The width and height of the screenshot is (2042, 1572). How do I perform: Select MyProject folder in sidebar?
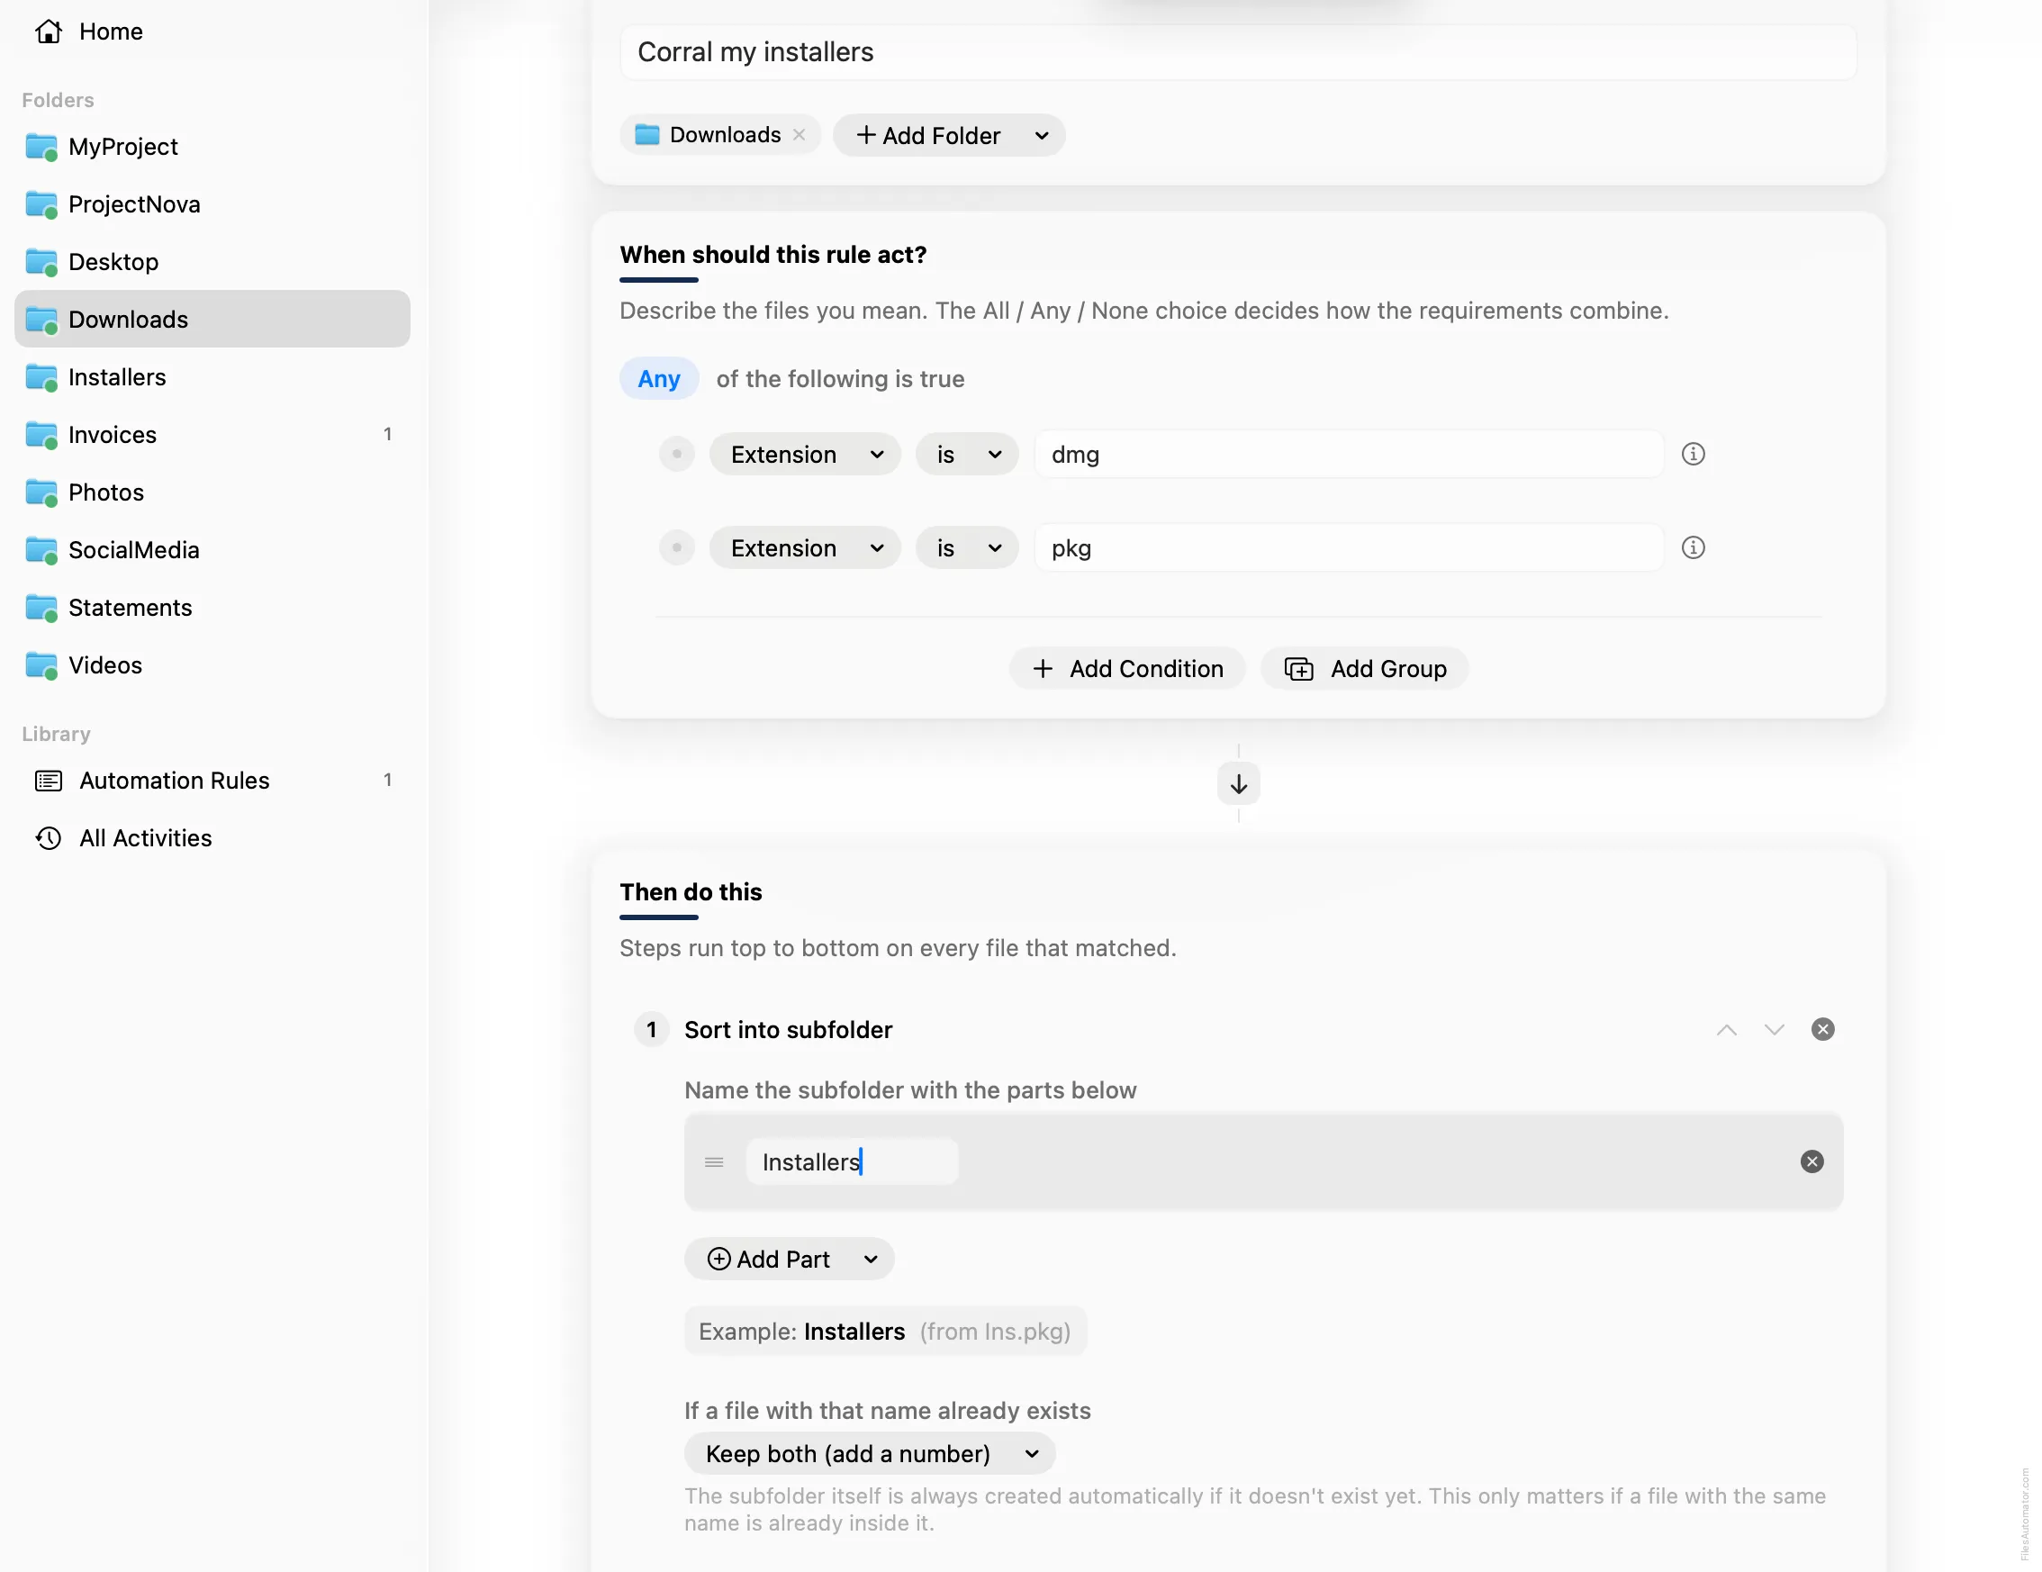tap(212, 147)
